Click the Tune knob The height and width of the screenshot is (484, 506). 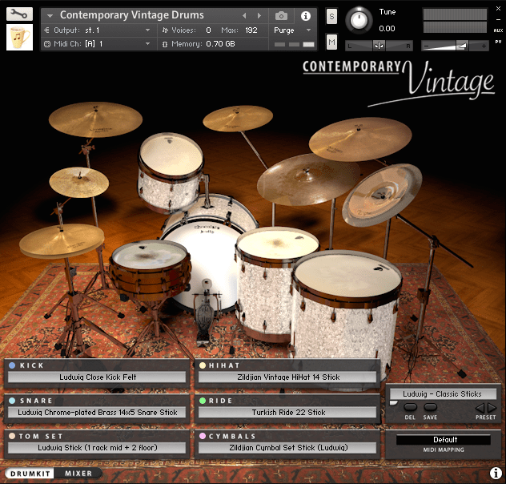coord(359,20)
